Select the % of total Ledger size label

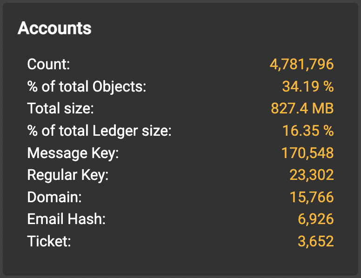click(x=100, y=131)
